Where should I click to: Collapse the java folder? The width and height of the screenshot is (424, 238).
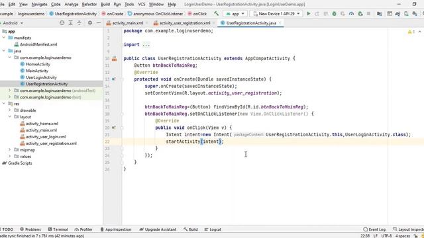tap(4, 51)
